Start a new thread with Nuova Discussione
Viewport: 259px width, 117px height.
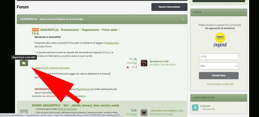[x=169, y=7]
